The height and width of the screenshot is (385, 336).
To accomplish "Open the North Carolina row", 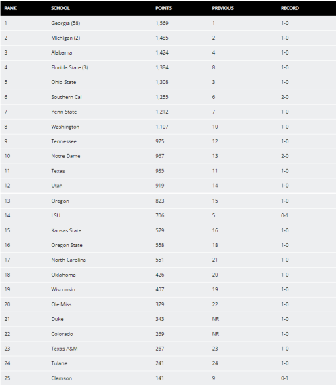I will (168, 260).
